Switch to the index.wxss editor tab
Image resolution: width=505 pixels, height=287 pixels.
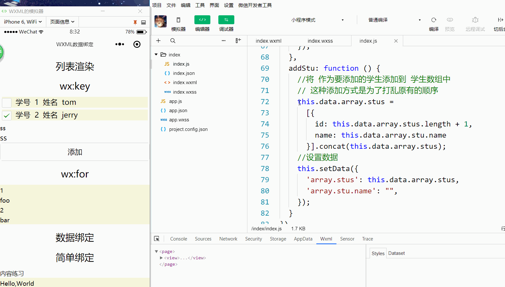320,41
